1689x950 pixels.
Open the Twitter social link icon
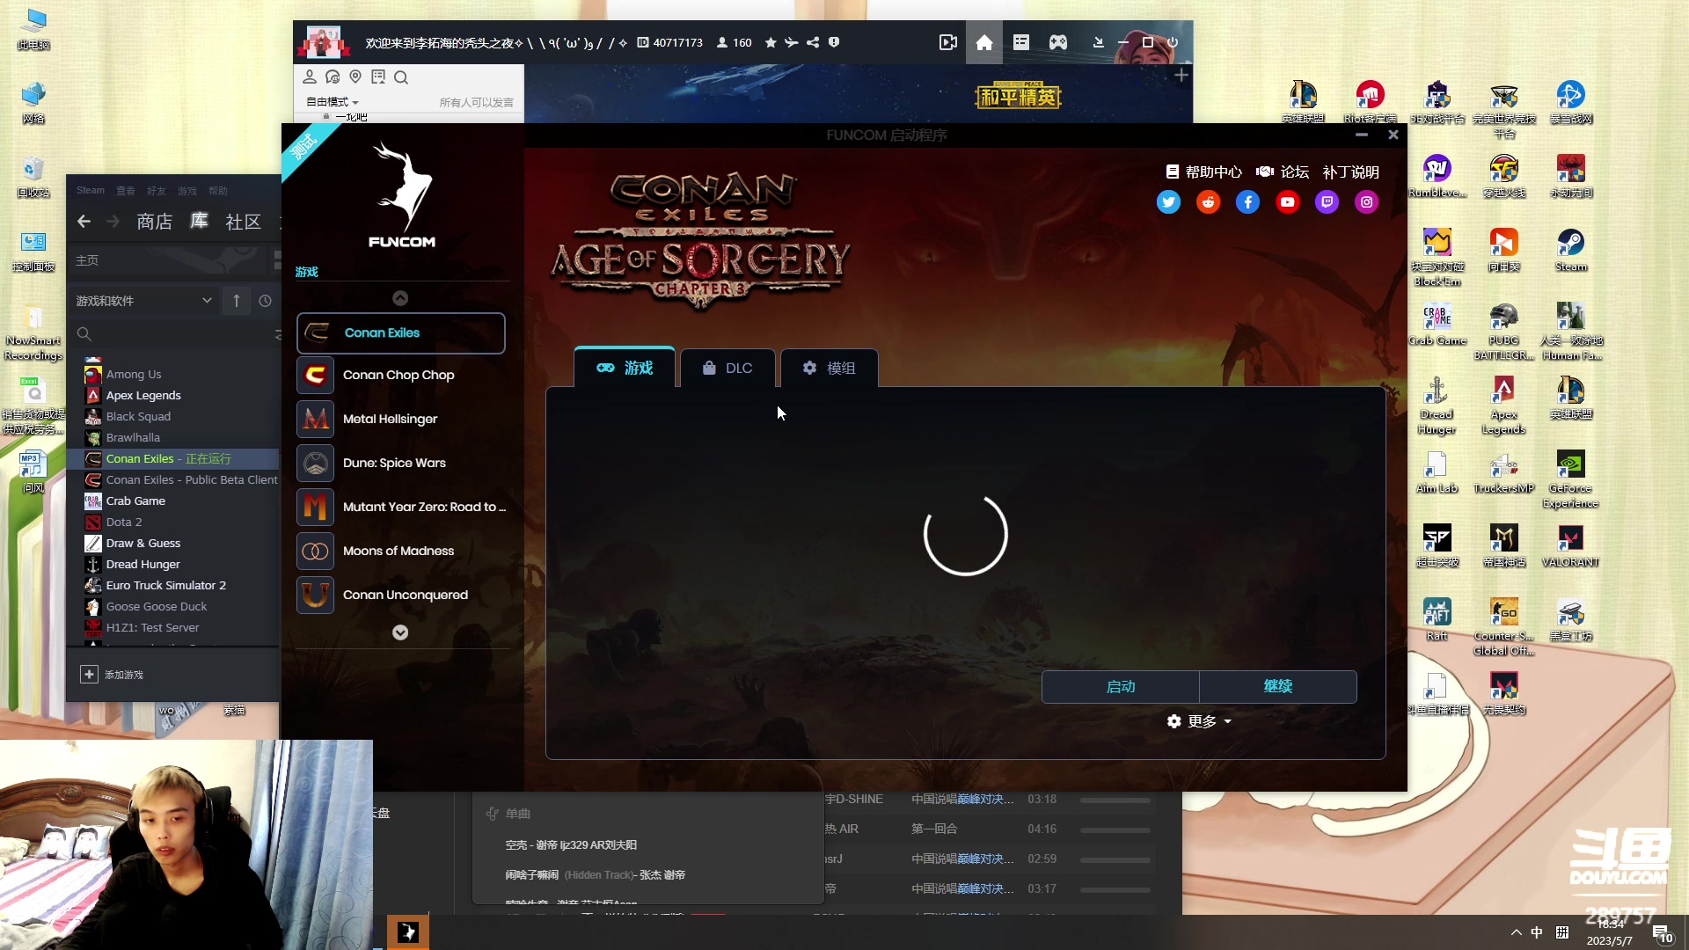pos(1168,202)
